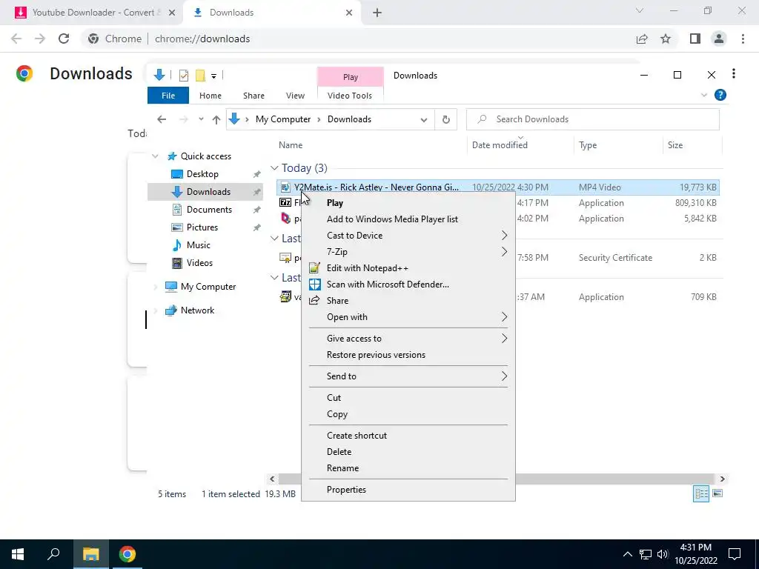Click horizontal scrollbar left arrow
Image resolution: width=759 pixels, height=569 pixels.
pos(272,479)
